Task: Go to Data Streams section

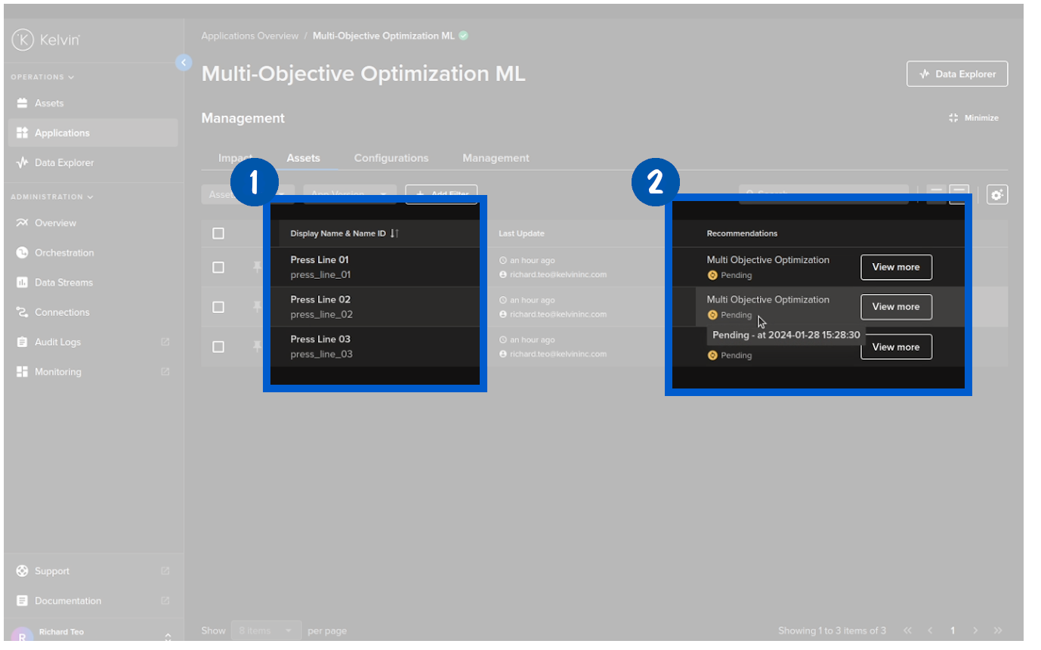Action: coord(63,283)
